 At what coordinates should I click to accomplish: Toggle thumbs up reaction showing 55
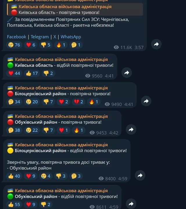14,204
